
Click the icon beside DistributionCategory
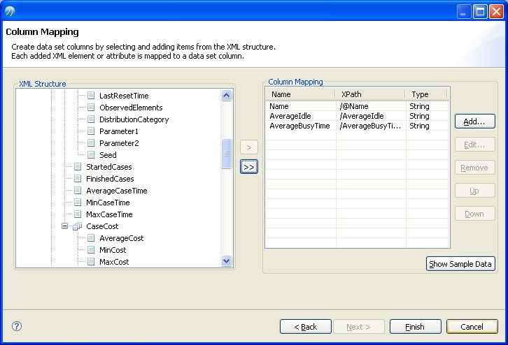pos(91,119)
